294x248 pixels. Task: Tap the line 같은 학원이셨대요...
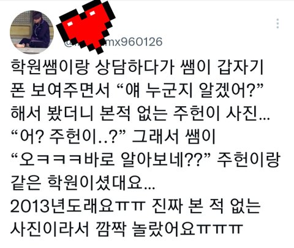click(83, 182)
